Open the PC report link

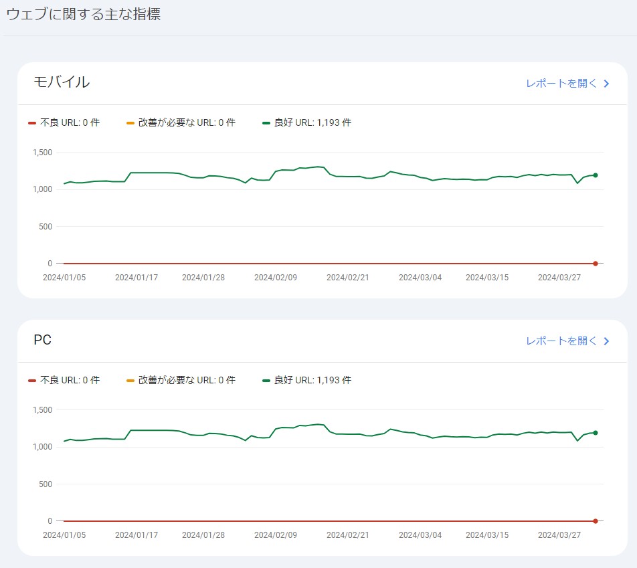pyautogui.click(x=567, y=341)
